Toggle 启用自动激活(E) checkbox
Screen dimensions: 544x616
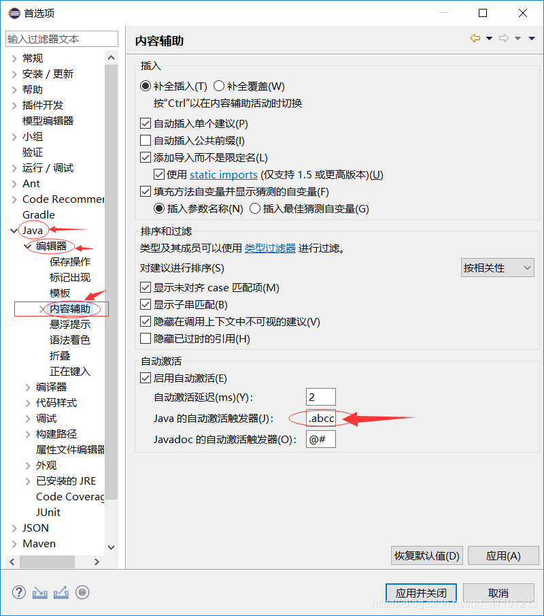tap(146, 378)
